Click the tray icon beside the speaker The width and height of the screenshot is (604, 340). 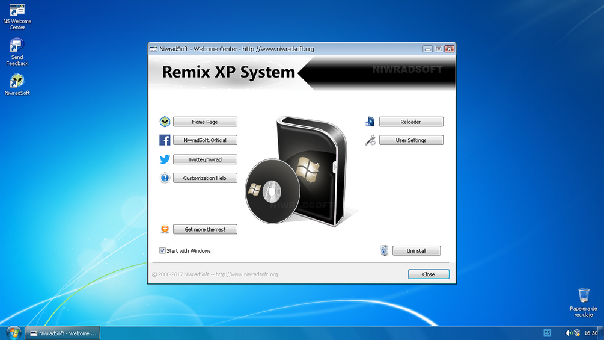(x=577, y=333)
